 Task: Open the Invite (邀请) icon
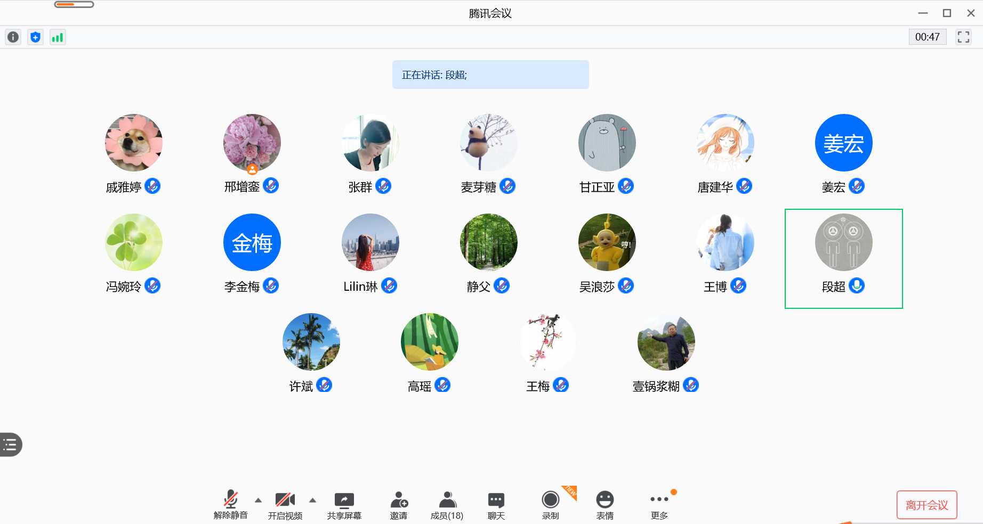coord(398,505)
